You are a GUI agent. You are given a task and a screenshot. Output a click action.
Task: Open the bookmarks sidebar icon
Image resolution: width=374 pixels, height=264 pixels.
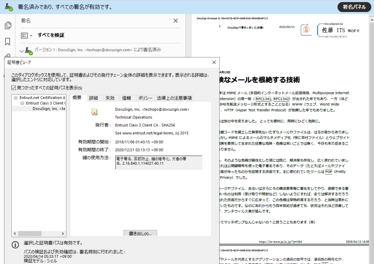click(8, 42)
